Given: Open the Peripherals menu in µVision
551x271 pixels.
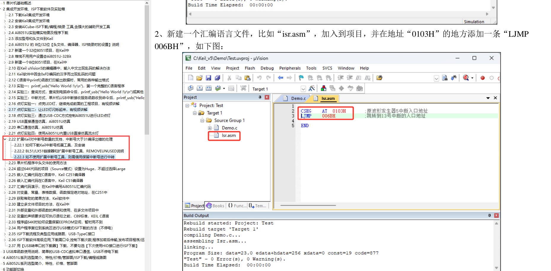Looking at the screenshot, I should pos(290,68).
